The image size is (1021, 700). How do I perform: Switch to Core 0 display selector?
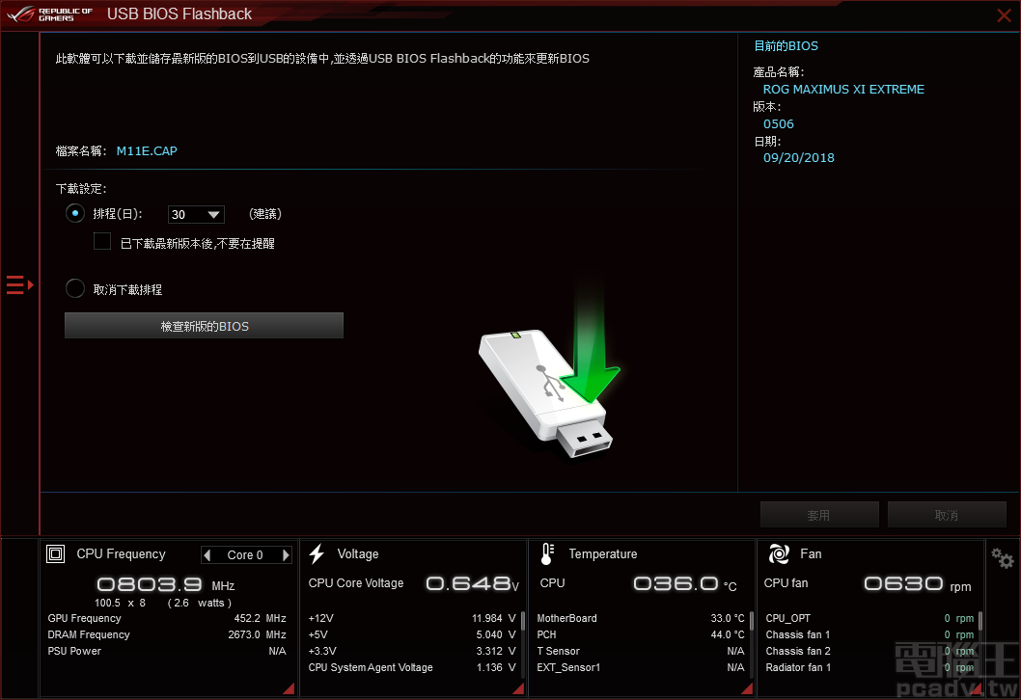click(x=246, y=554)
